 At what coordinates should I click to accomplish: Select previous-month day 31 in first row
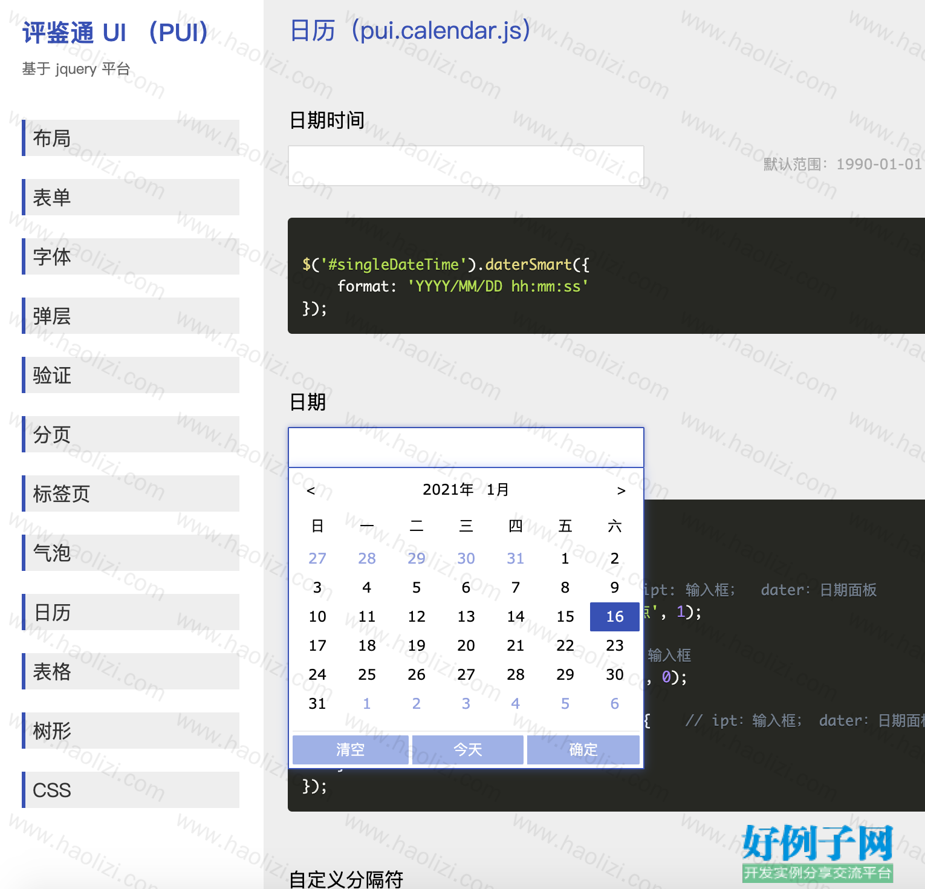[516, 558]
